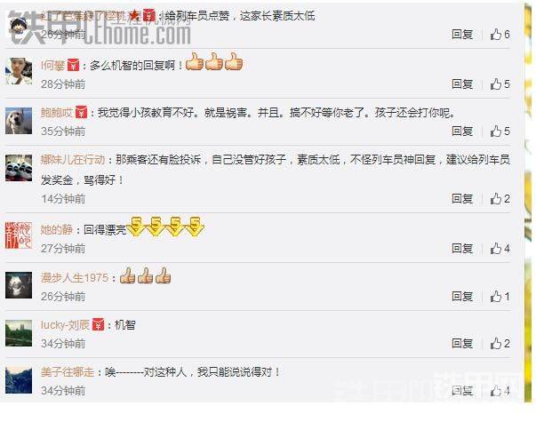
Task: Reply to 漫步人生1975's thumbs-up comment
Action: (462, 296)
